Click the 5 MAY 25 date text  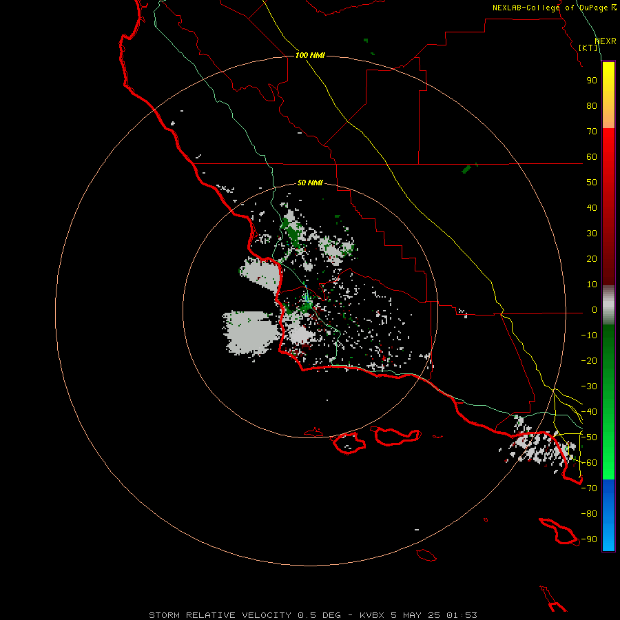(x=415, y=615)
